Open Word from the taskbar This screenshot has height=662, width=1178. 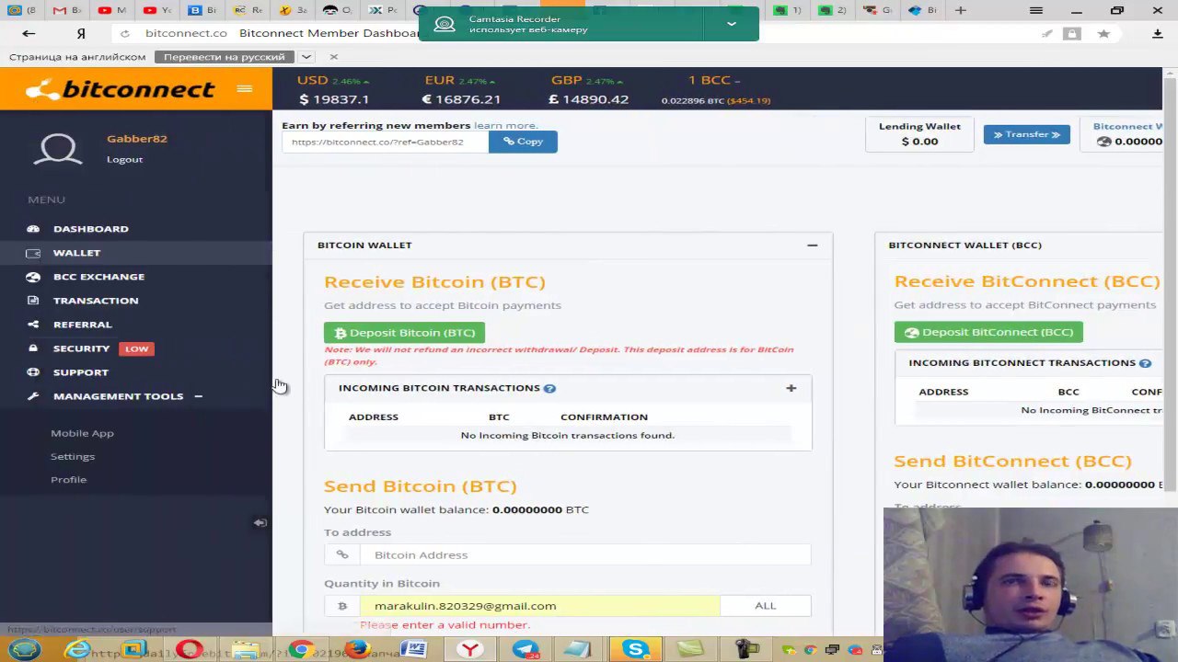pyautogui.click(x=413, y=650)
